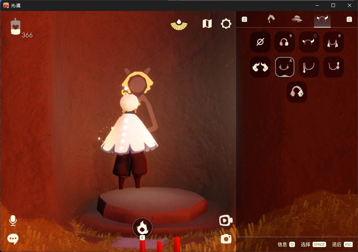Equip the pink headphones item
The width and height of the screenshot is (358, 252).
coord(285,42)
